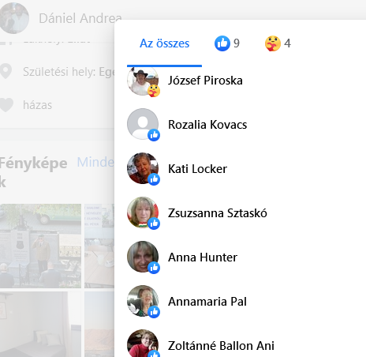Open the József Piroska name link
The height and width of the screenshot is (357, 366).
(205, 81)
